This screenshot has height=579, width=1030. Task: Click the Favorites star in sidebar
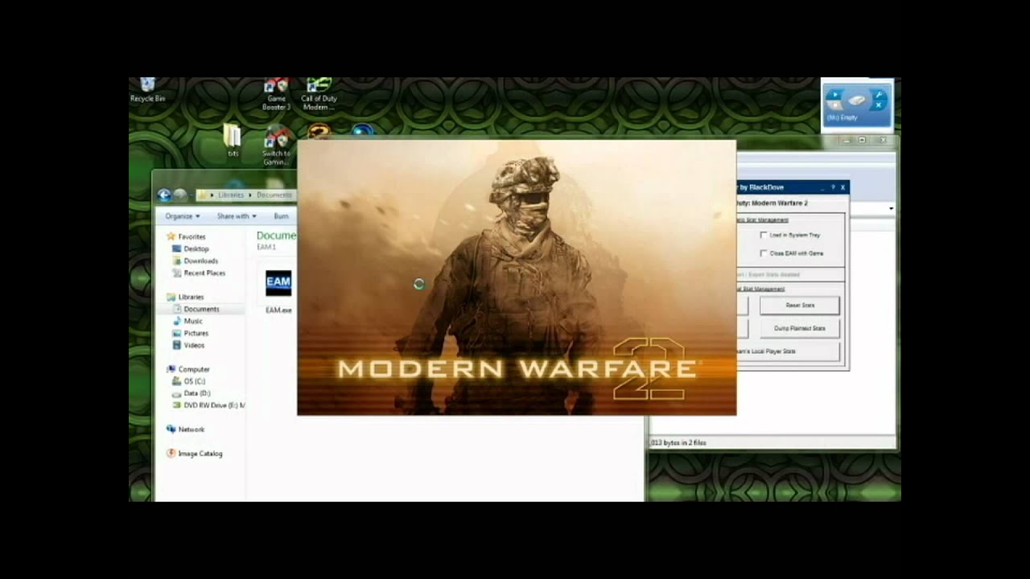coord(171,236)
